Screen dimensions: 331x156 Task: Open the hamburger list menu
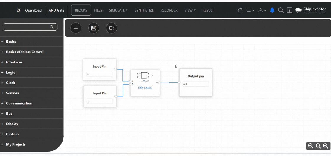[250, 10]
